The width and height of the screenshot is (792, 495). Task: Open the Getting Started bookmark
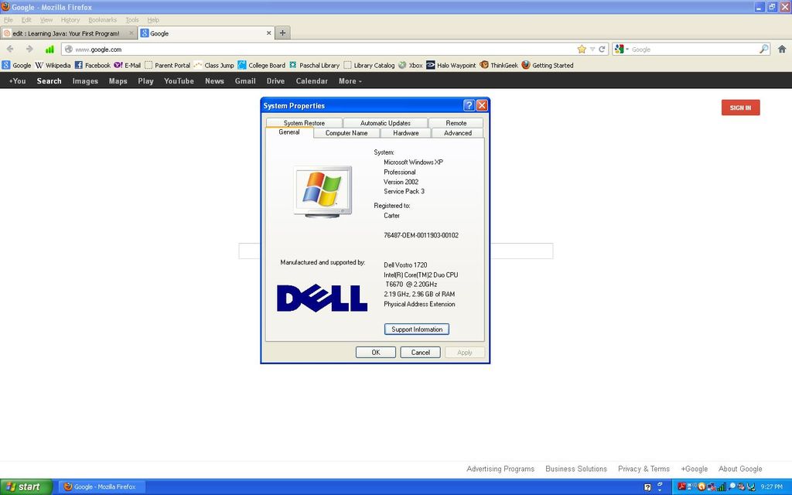pyautogui.click(x=548, y=65)
